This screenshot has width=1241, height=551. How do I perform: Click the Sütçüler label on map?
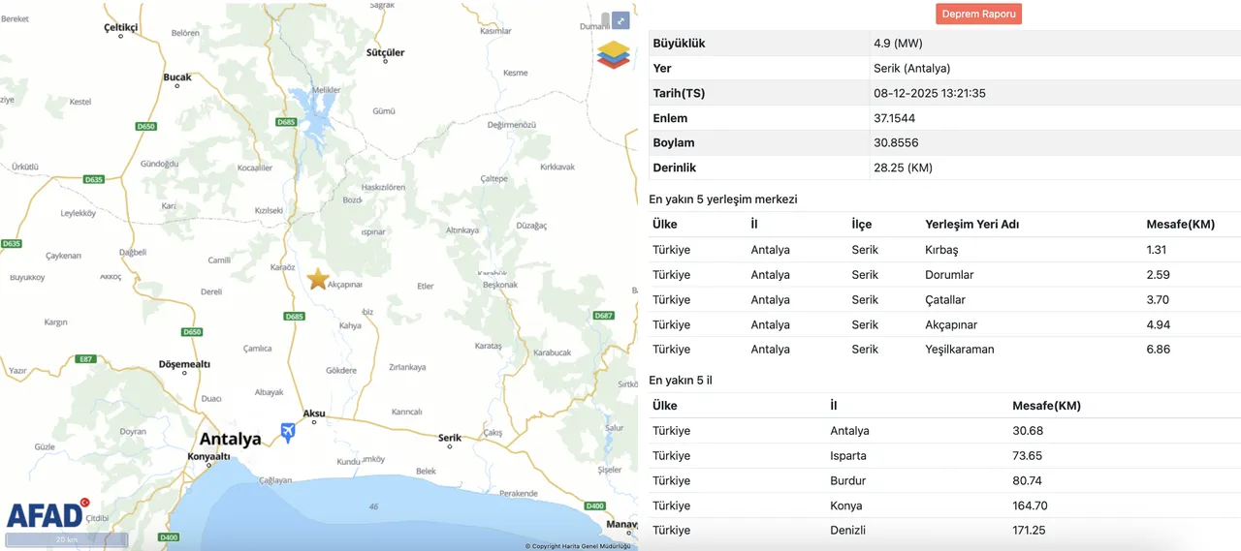(x=385, y=52)
